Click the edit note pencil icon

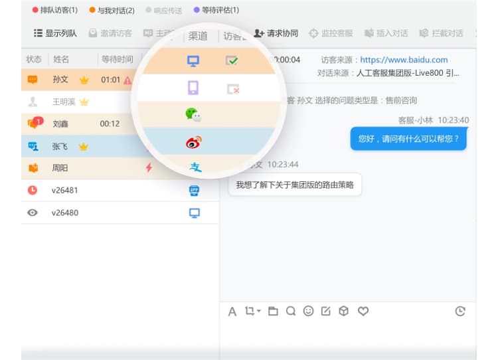tap(326, 311)
